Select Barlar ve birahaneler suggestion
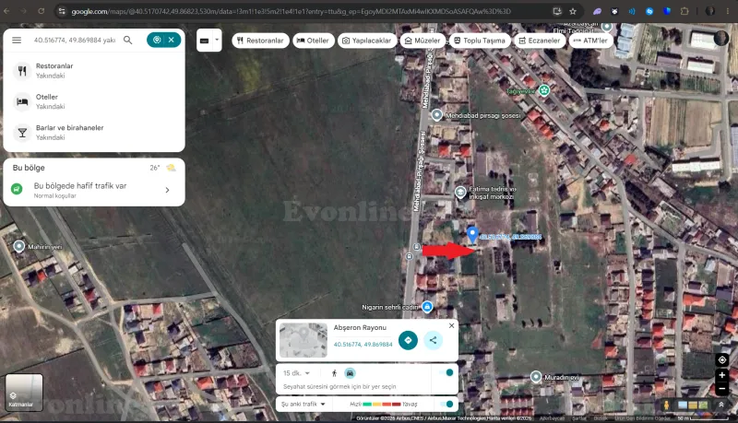The width and height of the screenshot is (738, 423). click(94, 133)
